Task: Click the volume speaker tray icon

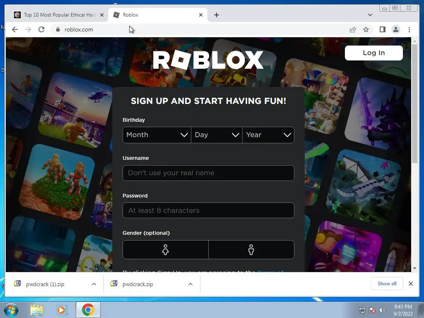Action: point(382,311)
